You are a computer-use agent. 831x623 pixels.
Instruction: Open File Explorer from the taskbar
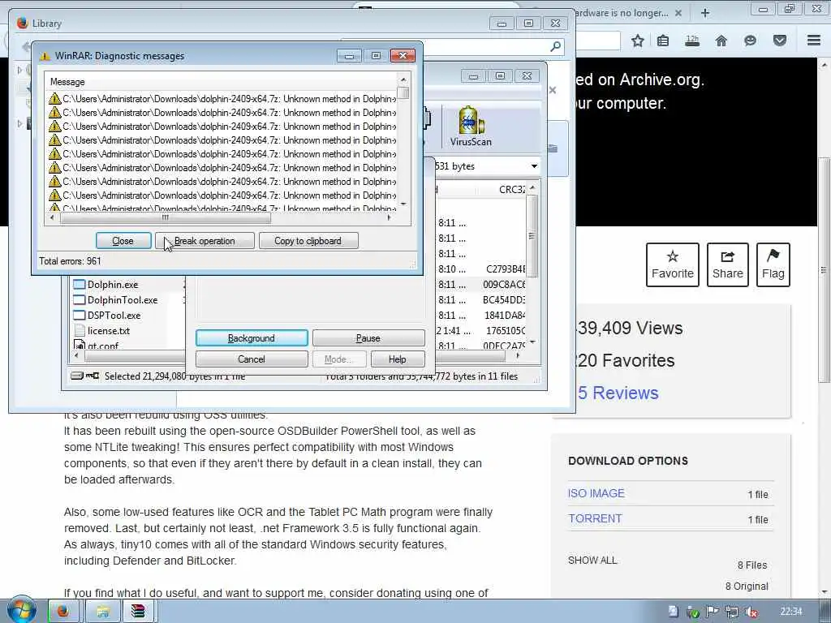pyautogui.click(x=103, y=612)
